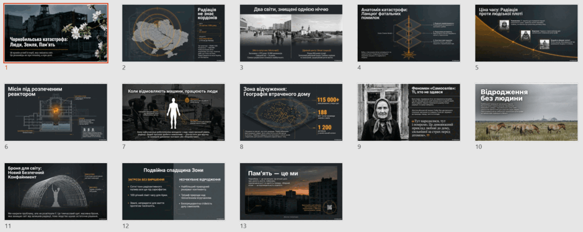Select Анатомія катастрофи slide thumbnail

[x=409, y=33]
